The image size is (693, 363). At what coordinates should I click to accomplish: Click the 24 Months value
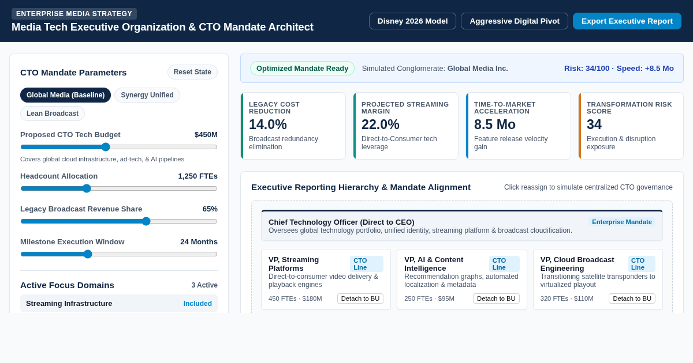pos(199,241)
